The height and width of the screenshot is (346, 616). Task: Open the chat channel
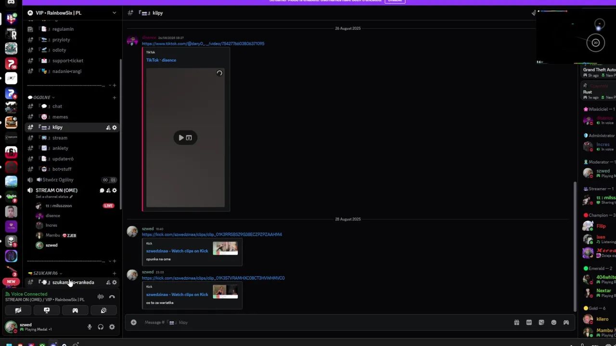pyautogui.click(x=72, y=106)
